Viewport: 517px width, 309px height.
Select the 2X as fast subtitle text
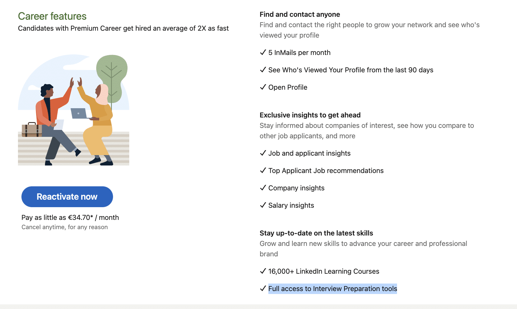[123, 28]
